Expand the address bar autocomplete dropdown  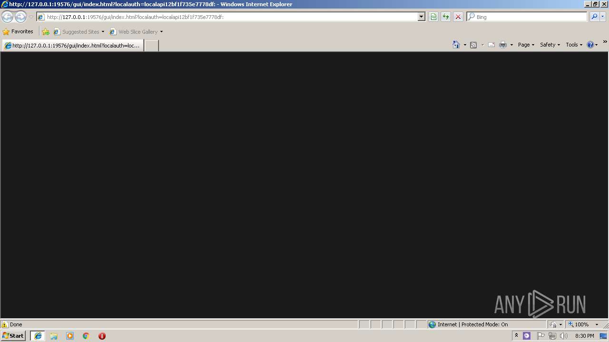(421, 17)
